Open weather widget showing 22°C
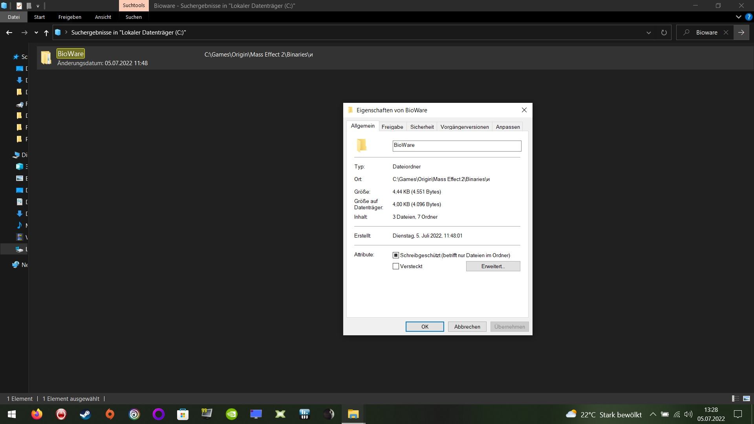Viewport: 754px width, 424px height. [x=604, y=414]
